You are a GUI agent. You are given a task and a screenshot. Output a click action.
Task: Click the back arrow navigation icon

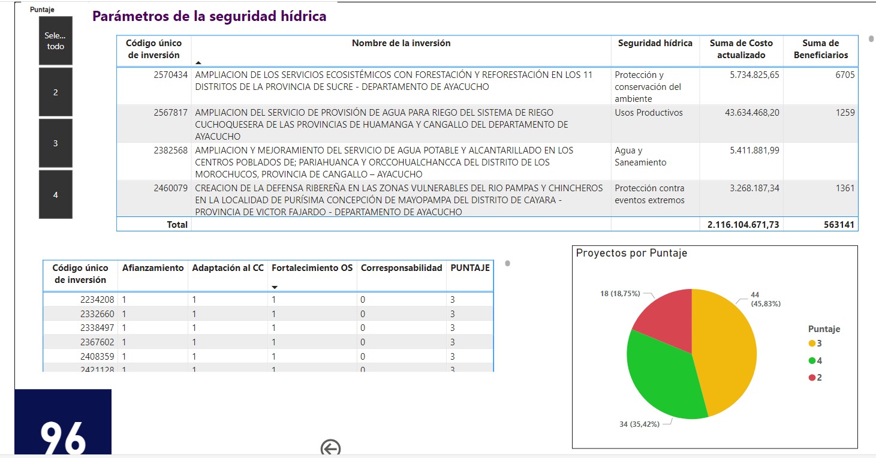330,448
